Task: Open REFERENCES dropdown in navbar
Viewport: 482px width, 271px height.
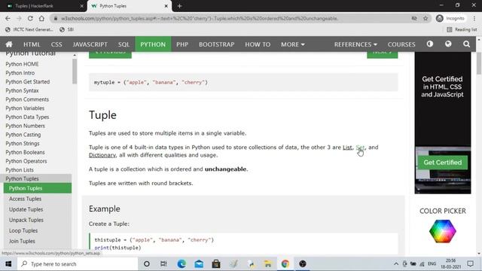Action: point(355,44)
